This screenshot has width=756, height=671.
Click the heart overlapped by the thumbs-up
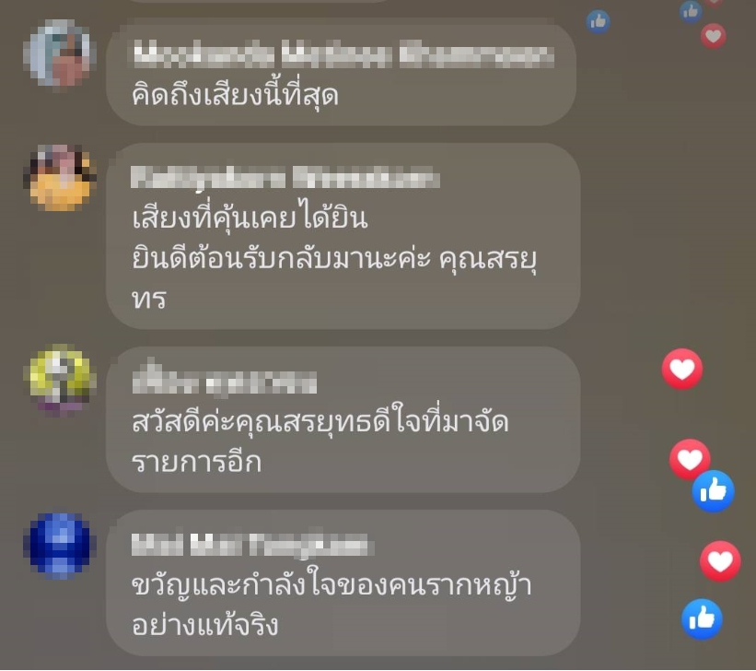[x=690, y=459]
